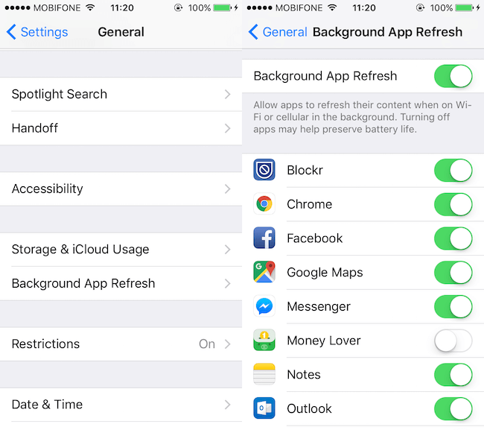Screen dimensions: 484x430
Task: Open Date & Time settings
Action: click(x=121, y=405)
